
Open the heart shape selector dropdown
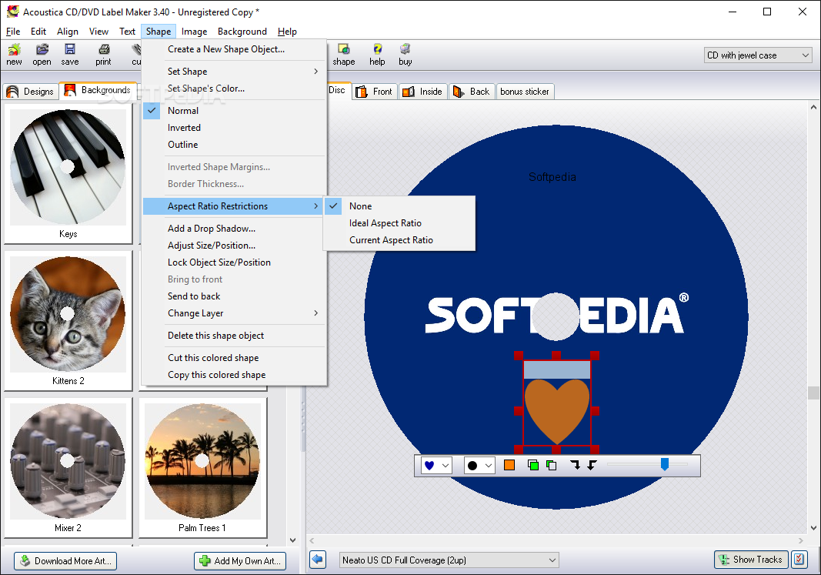[x=436, y=465]
